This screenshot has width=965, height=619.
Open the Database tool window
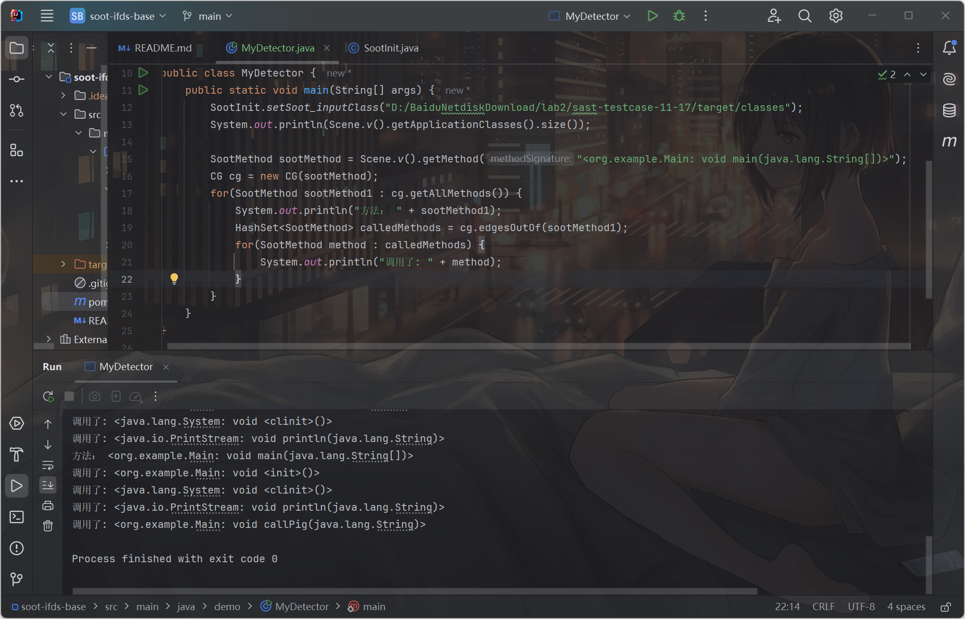point(949,110)
